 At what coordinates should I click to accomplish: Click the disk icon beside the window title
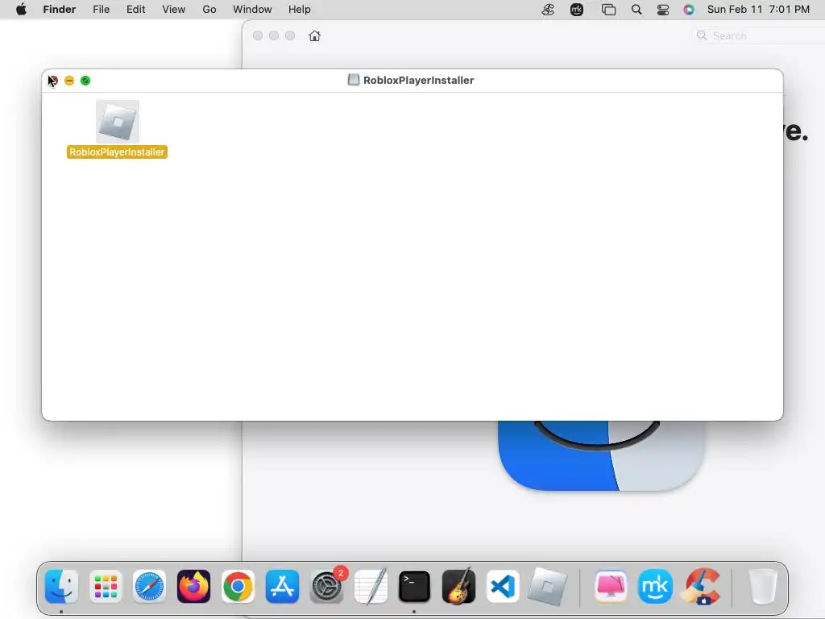pyautogui.click(x=354, y=80)
